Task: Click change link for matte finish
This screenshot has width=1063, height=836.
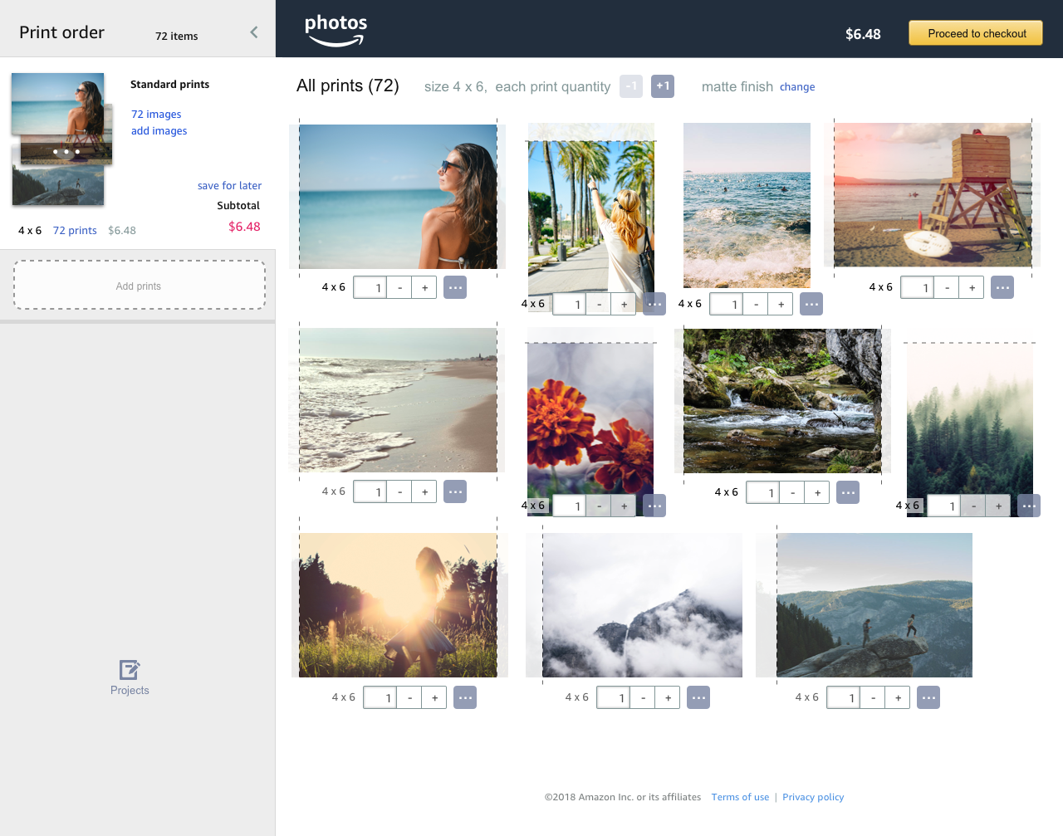Action: 797,87
